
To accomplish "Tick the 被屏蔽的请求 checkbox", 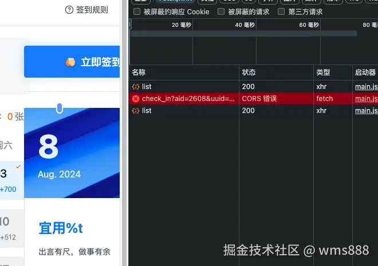I will pos(221,11).
